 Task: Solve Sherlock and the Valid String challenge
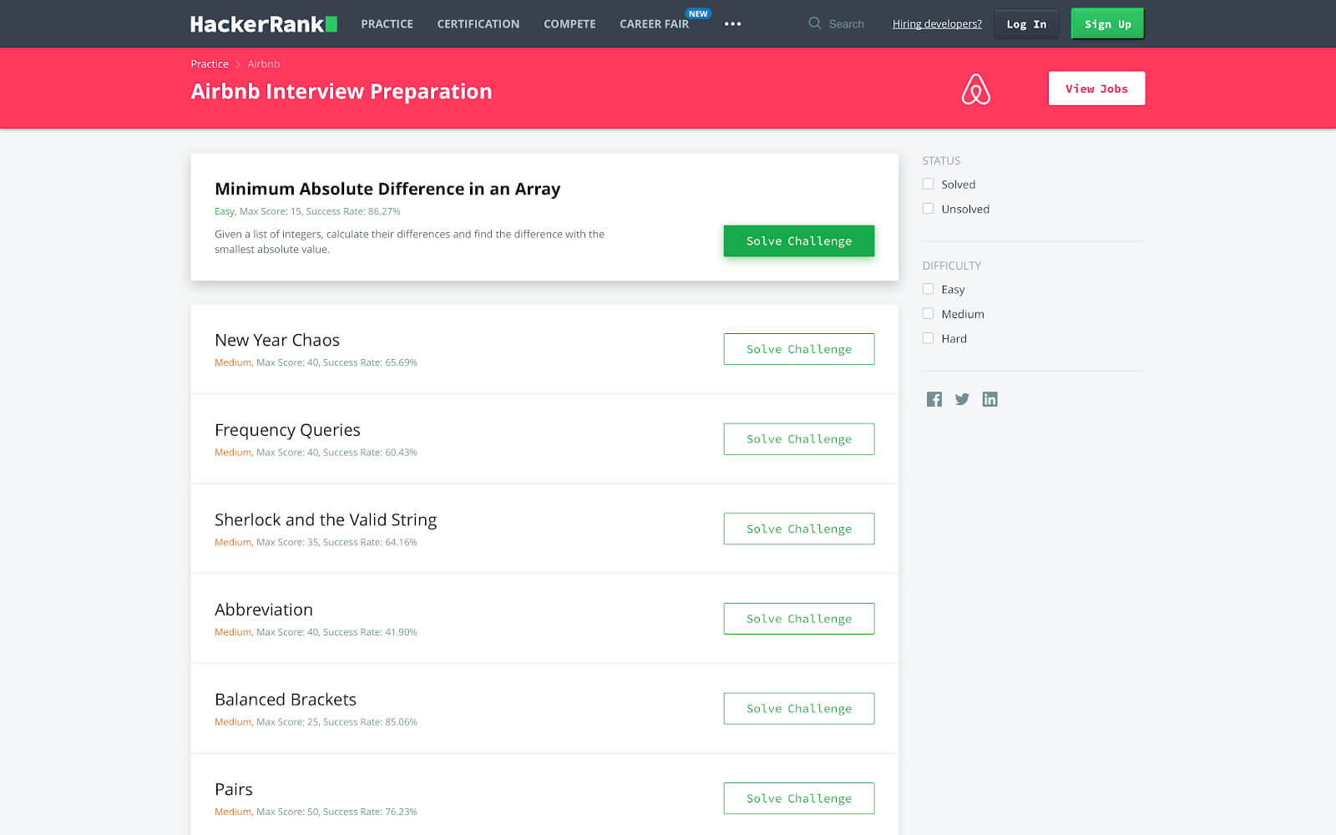coord(799,529)
